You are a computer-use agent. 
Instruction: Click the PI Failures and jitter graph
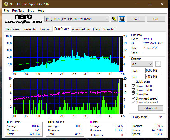(x=68, y=96)
